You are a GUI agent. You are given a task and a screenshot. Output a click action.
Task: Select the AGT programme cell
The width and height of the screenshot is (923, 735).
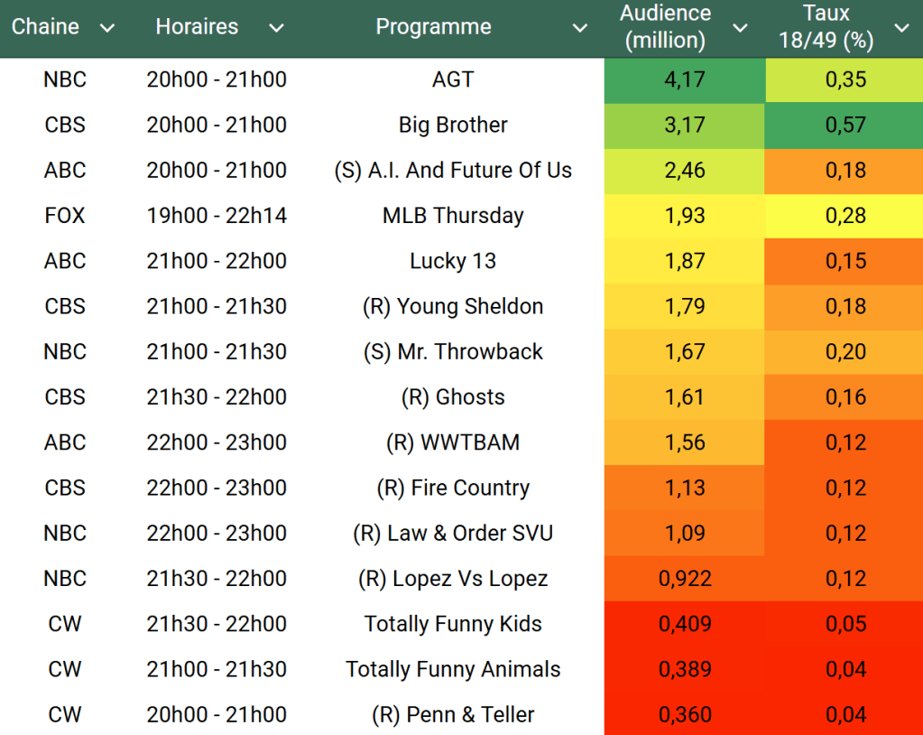(453, 79)
